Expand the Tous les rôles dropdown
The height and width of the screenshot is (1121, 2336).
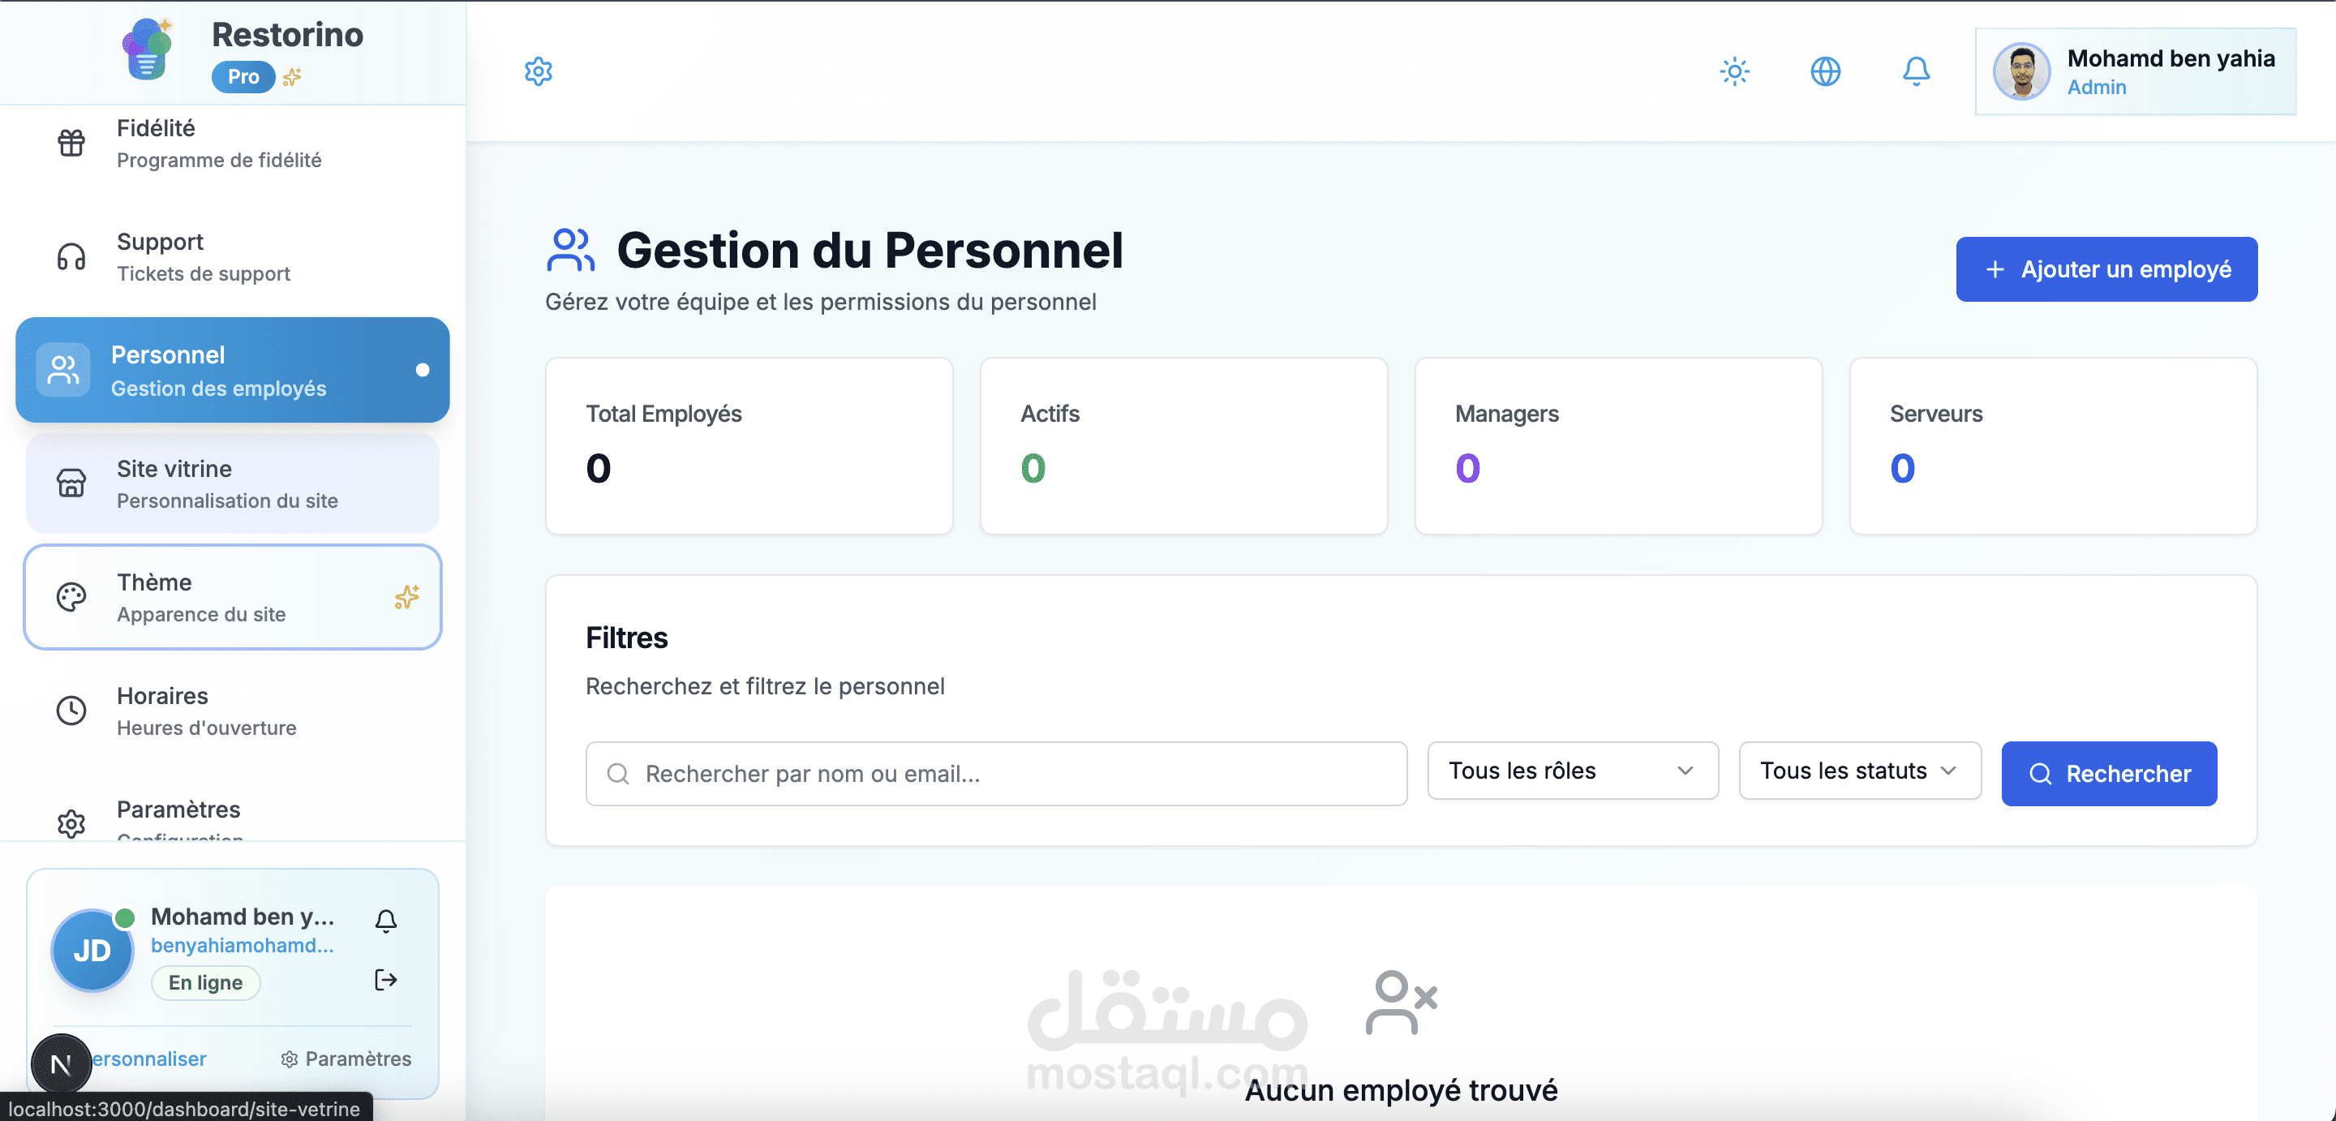(1572, 770)
